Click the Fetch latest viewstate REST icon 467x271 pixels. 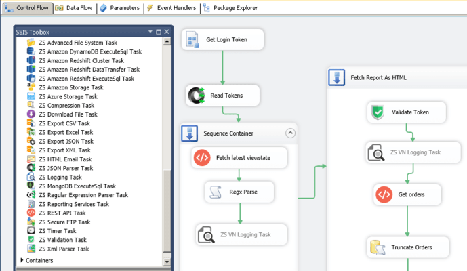point(202,158)
